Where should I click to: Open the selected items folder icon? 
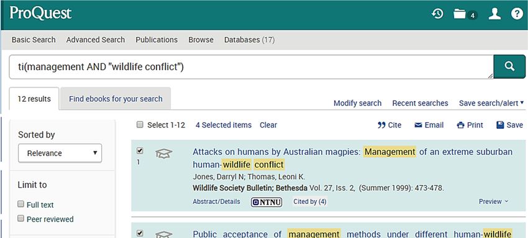(459, 14)
